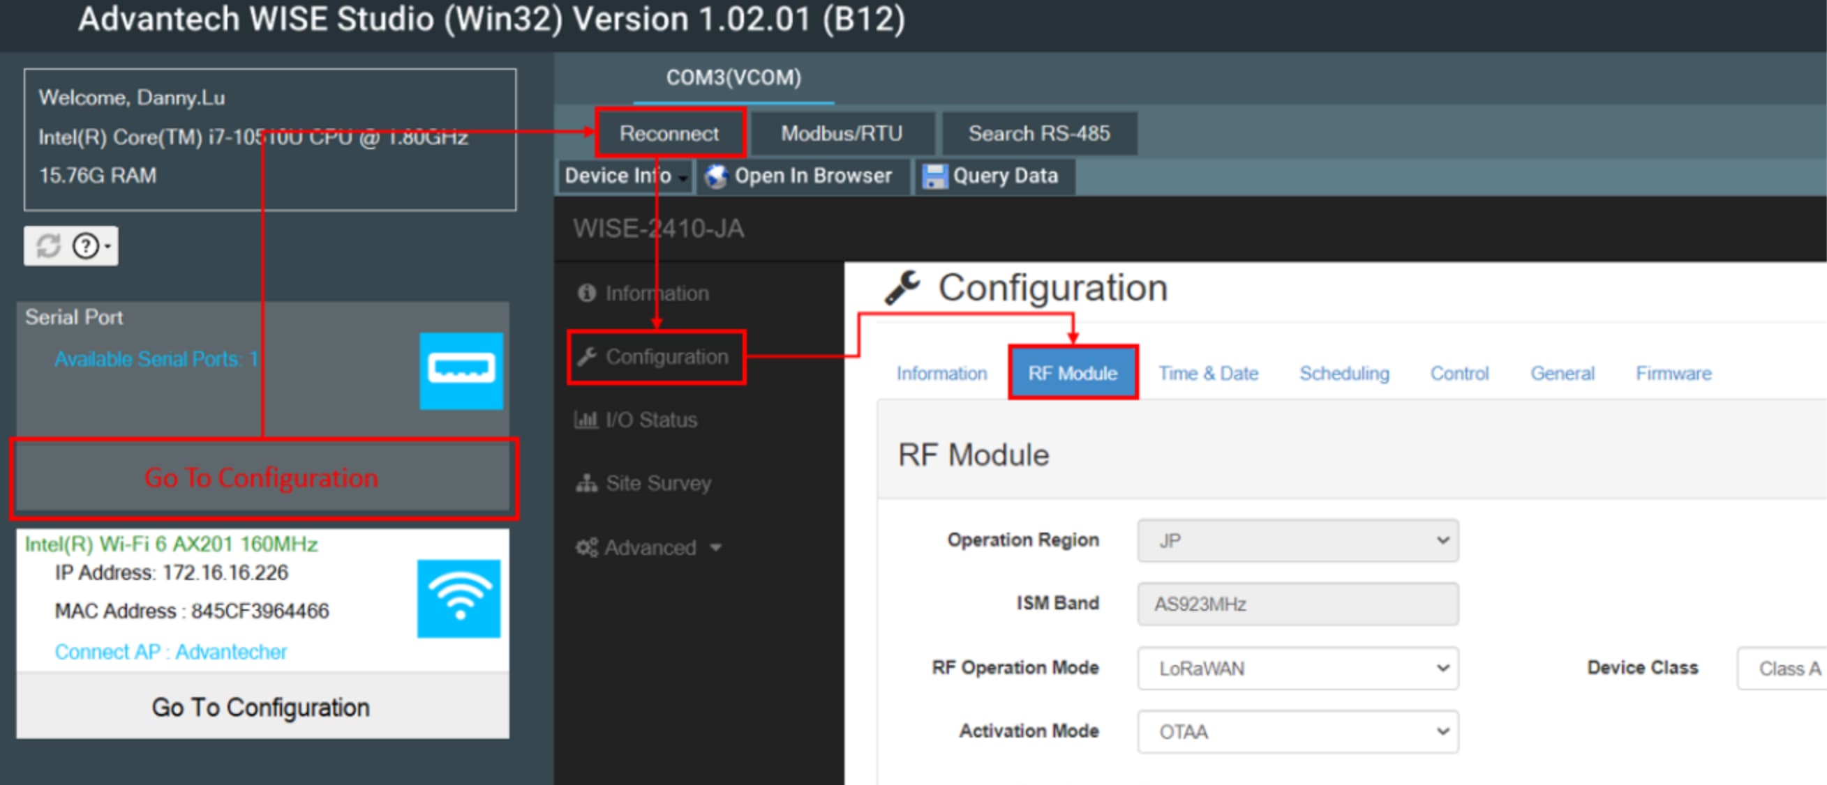Click the refresh icon in the left panel
The image size is (1827, 785).
point(48,246)
